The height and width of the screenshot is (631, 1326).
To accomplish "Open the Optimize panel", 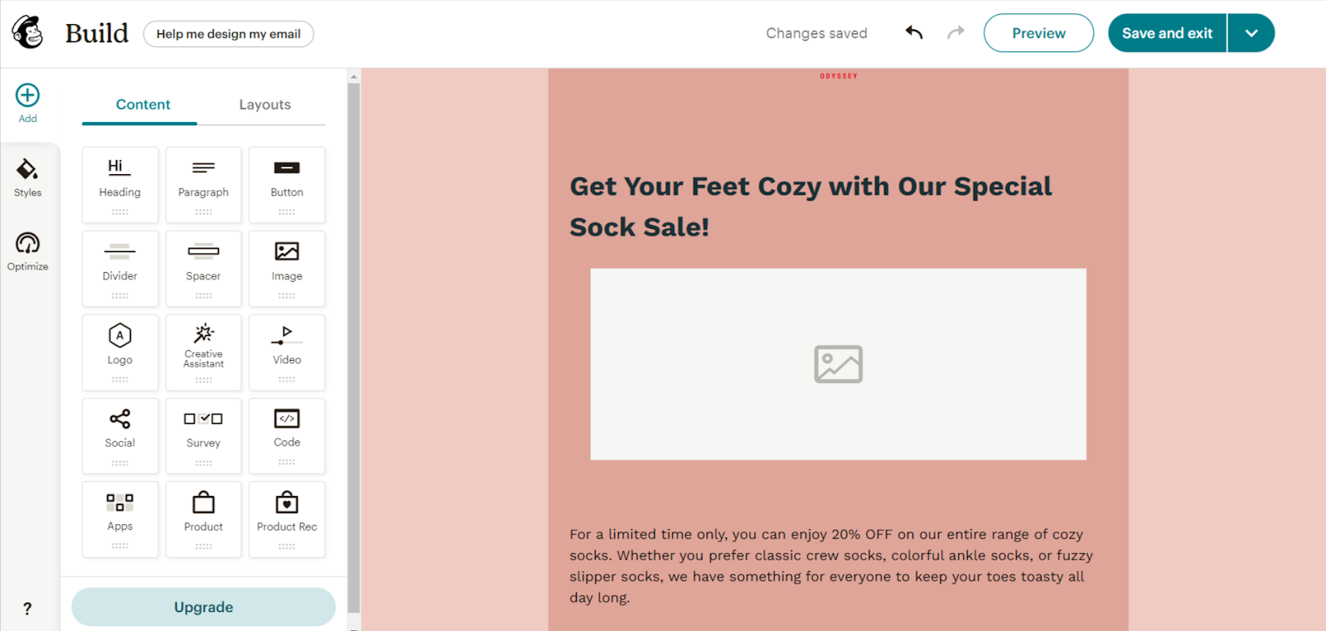I will pyautogui.click(x=27, y=251).
